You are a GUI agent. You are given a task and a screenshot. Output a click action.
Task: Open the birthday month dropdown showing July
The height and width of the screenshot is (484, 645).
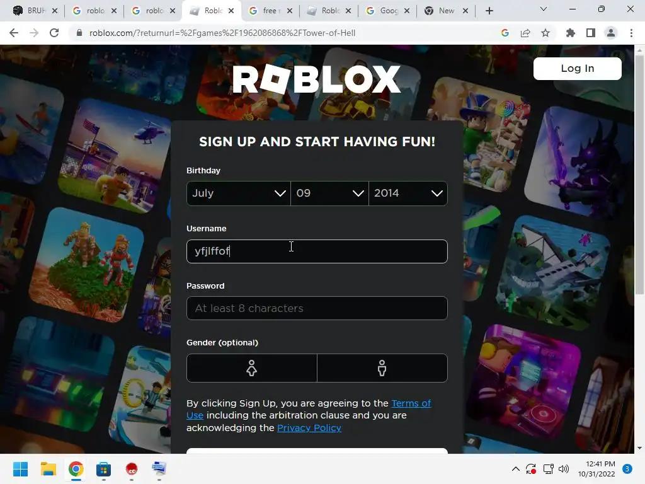pos(239,193)
